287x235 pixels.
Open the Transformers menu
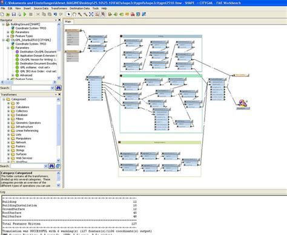[59, 8]
